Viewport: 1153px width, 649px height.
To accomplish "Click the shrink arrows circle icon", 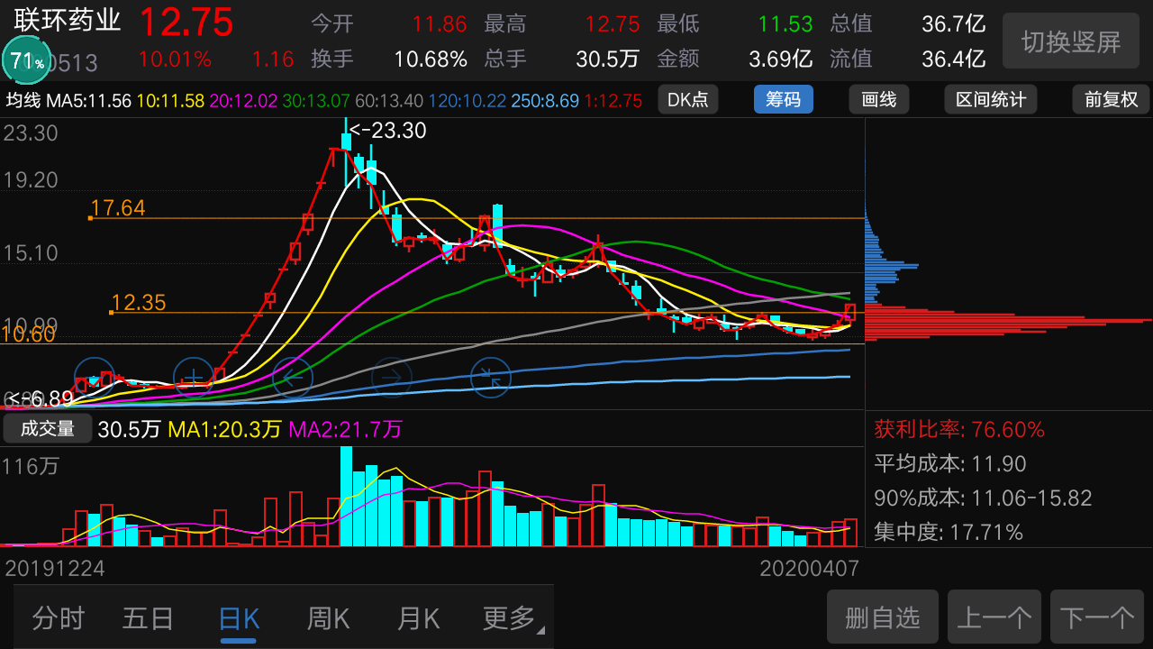I will pos(490,377).
